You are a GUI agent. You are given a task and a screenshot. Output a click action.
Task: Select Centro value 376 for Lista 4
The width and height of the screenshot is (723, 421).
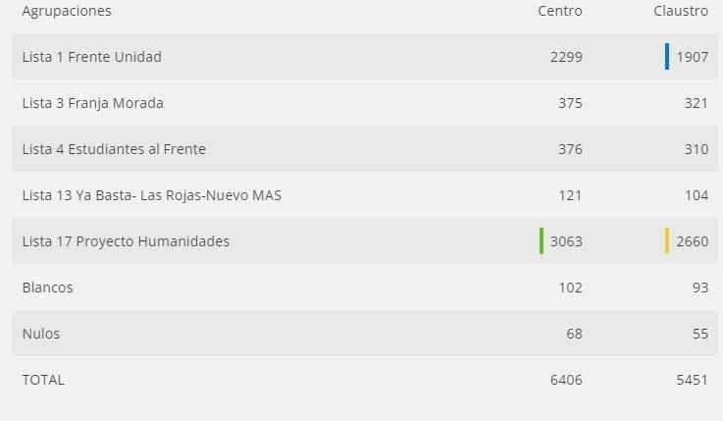570,149
